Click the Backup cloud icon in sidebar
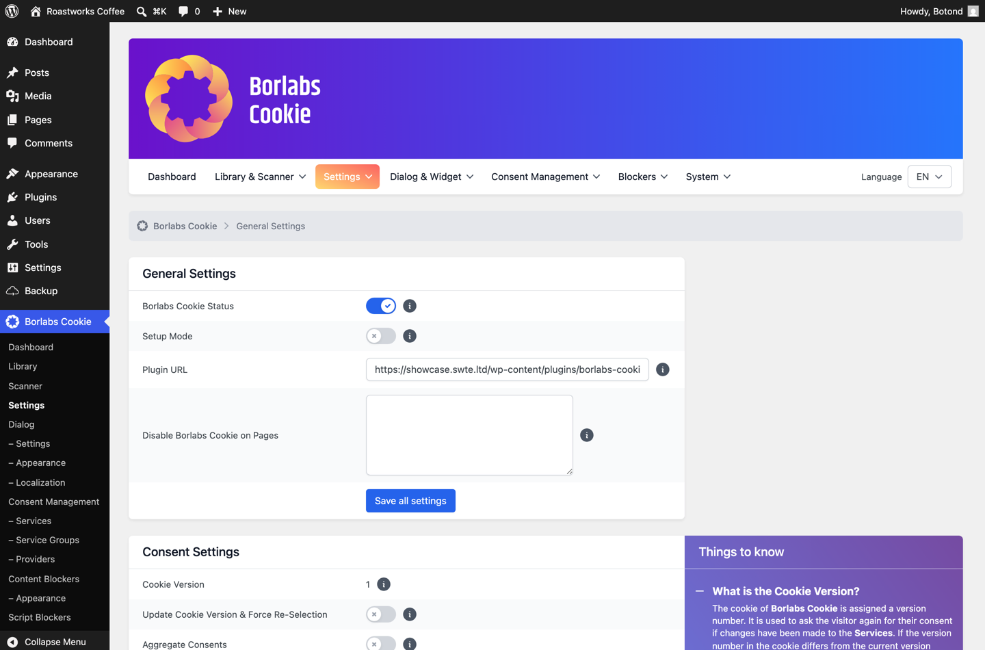Screen dimensions: 985x650 pos(12,291)
